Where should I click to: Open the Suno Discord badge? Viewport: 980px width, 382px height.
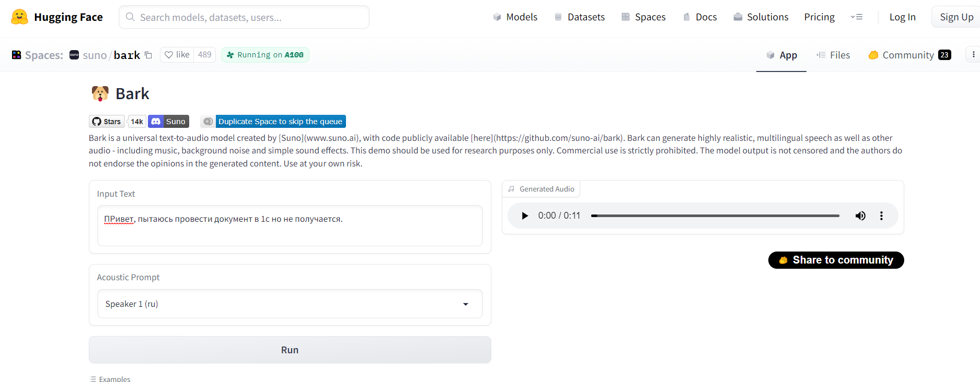coord(168,122)
